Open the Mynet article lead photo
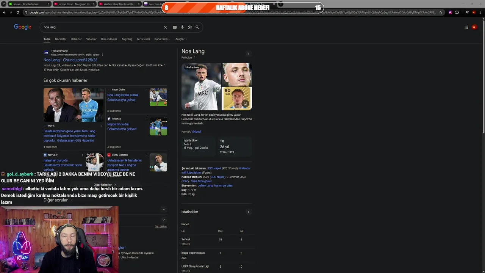The height and width of the screenshot is (273, 485). click(74, 105)
